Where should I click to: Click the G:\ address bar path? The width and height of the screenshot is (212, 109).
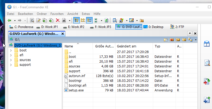(17, 40)
